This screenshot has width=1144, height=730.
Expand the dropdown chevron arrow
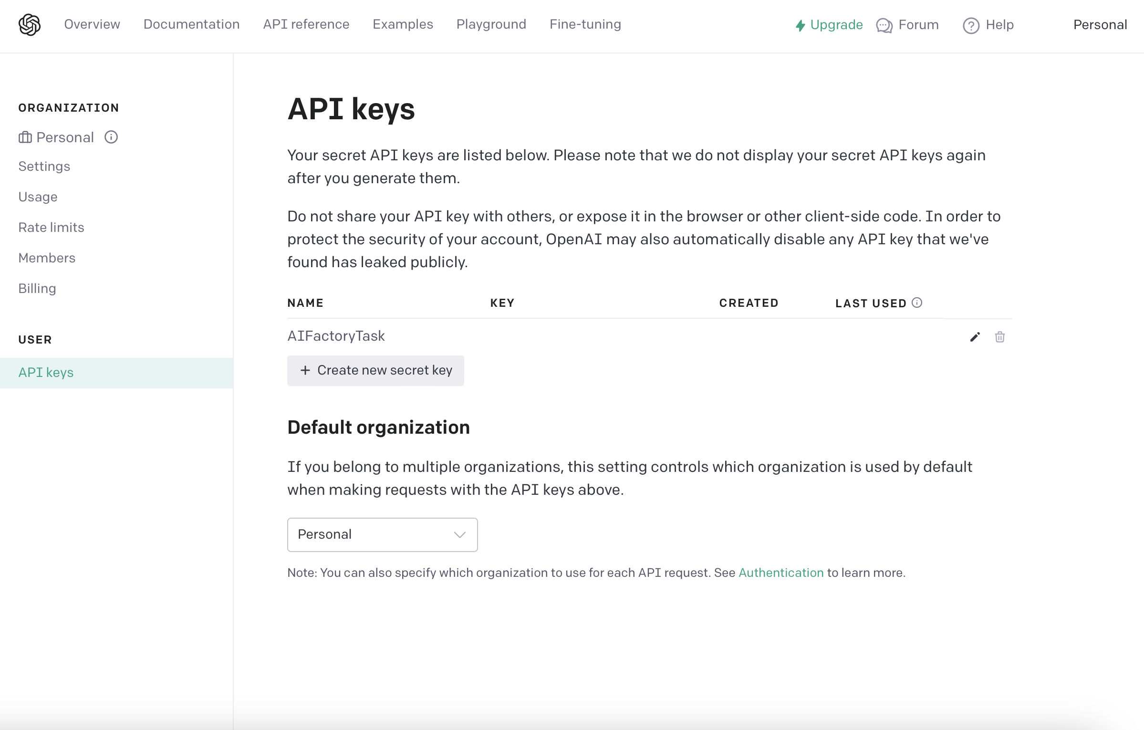coord(460,535)
